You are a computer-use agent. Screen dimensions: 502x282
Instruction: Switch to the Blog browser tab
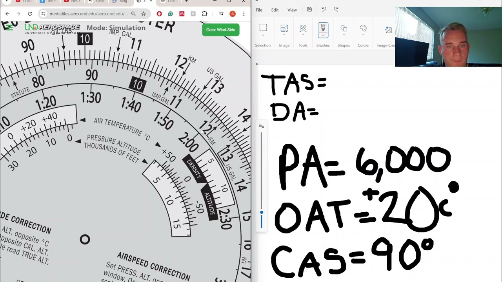pyautogui.click(x=120, y=1)
